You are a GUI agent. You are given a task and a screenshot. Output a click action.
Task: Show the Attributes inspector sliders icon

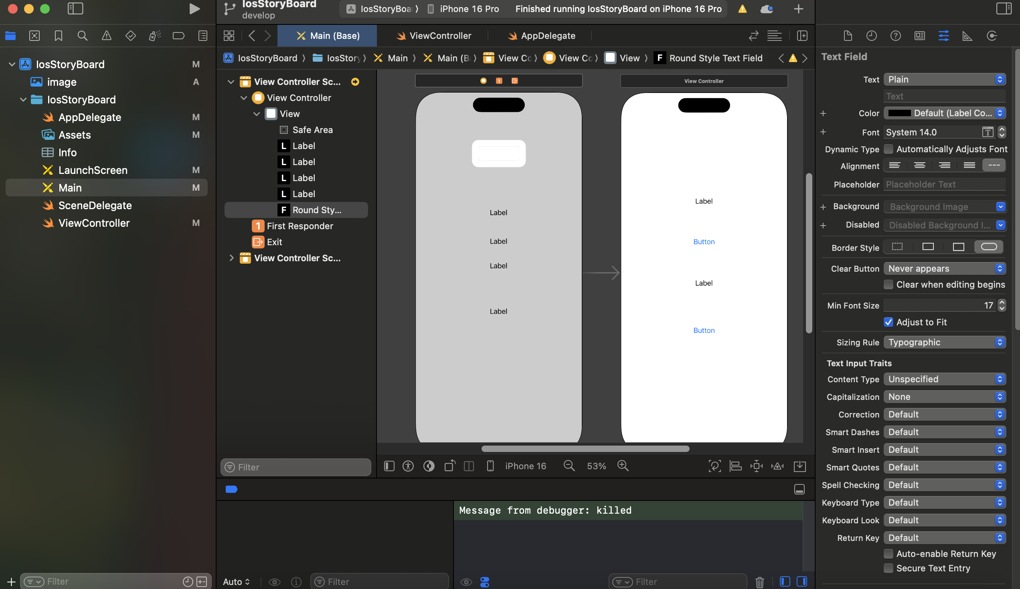(x=943, y=36)
